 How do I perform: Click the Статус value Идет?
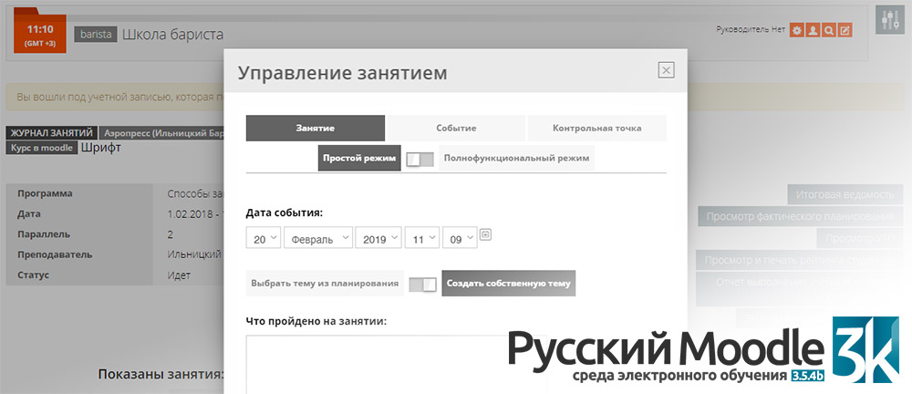(179, 275)
